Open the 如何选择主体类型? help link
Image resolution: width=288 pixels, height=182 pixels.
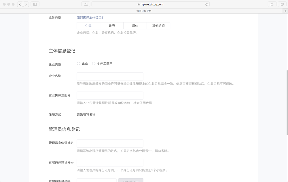click(x=90, y=18)
